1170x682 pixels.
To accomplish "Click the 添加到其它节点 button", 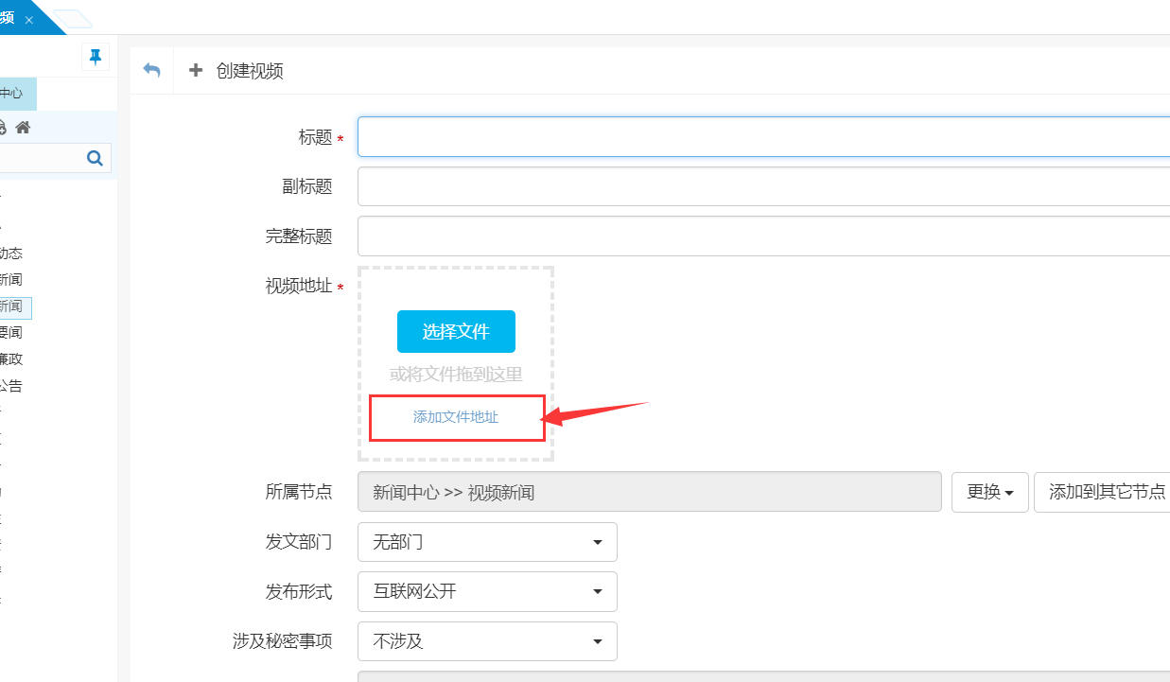I will click(x=1102, y=492).
